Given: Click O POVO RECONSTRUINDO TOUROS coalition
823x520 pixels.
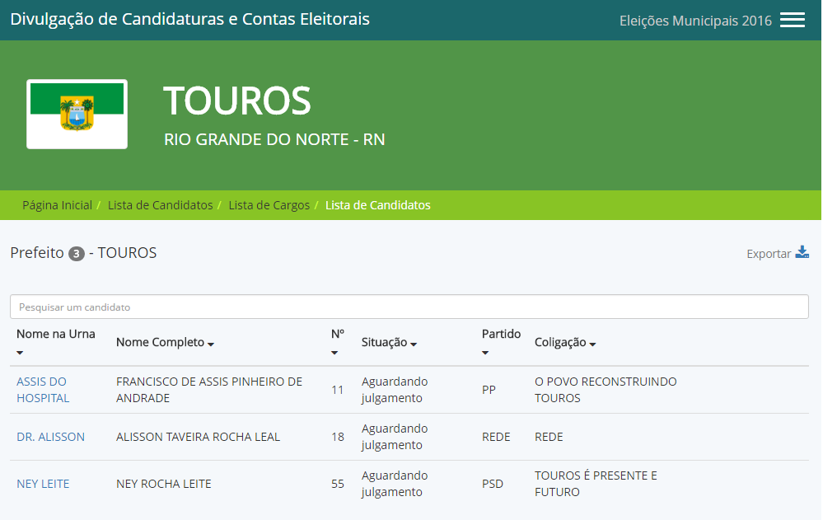Looking at the screenshot, I should tap(606, 390).
